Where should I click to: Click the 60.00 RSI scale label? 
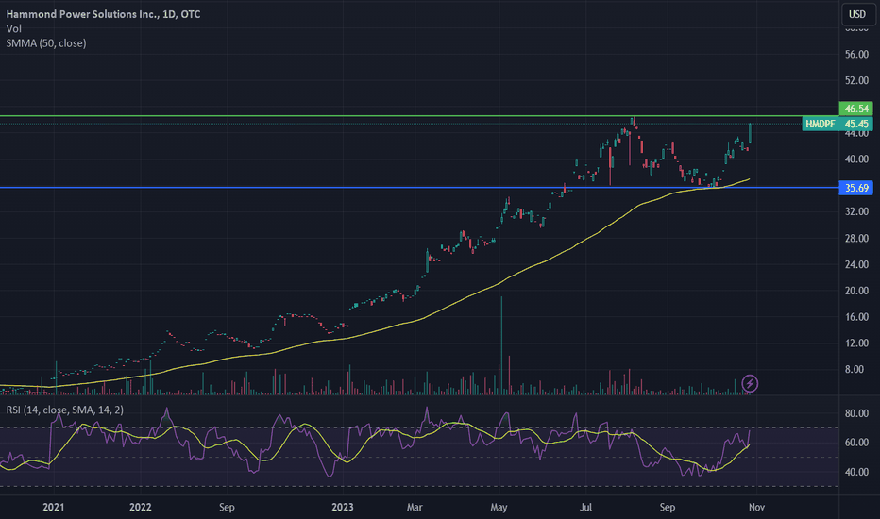856,443
